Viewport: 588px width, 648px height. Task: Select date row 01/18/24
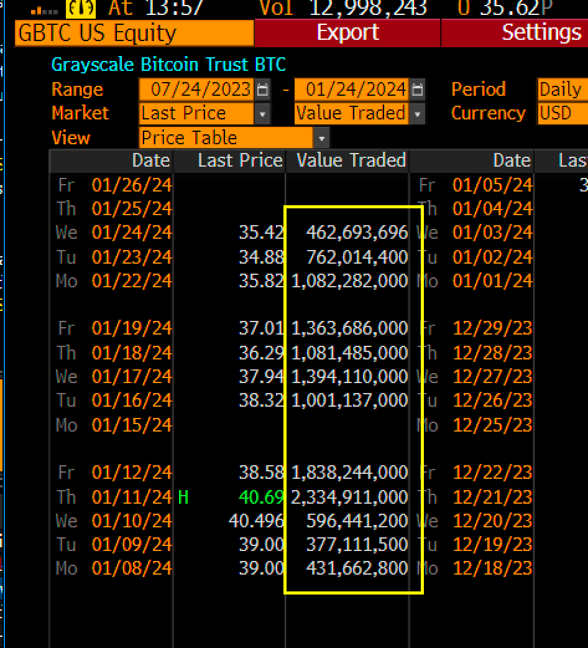[x=132, y=353]
